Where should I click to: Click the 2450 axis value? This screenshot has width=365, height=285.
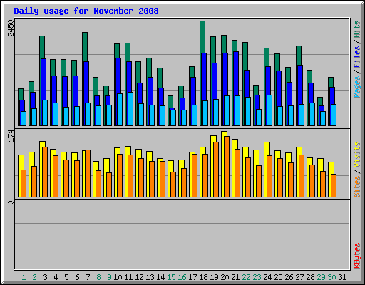click(11, 28)
